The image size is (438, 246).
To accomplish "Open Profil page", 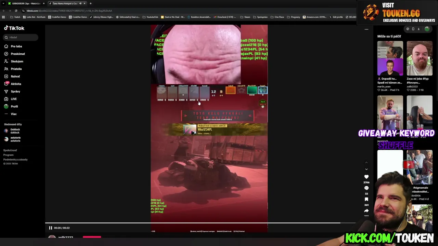I will point(11,106).
